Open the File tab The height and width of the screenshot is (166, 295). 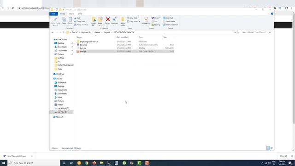[53, 14]
